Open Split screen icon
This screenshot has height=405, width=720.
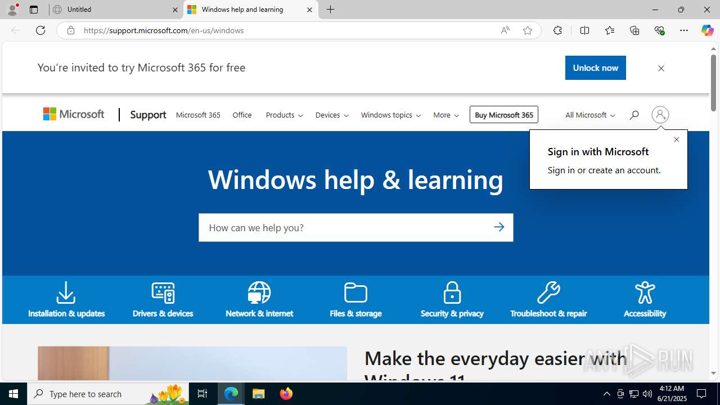584,30
